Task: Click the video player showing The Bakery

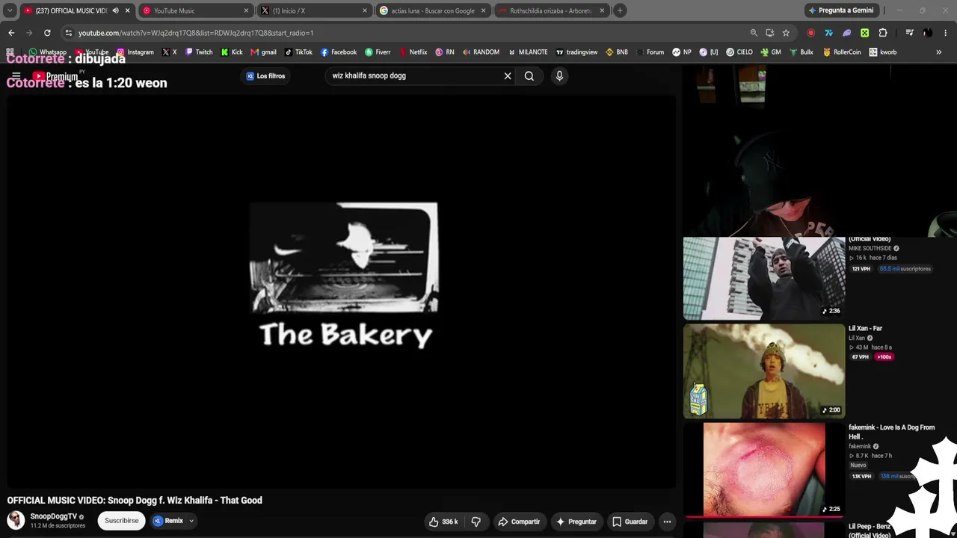Action: pos(342,291)
